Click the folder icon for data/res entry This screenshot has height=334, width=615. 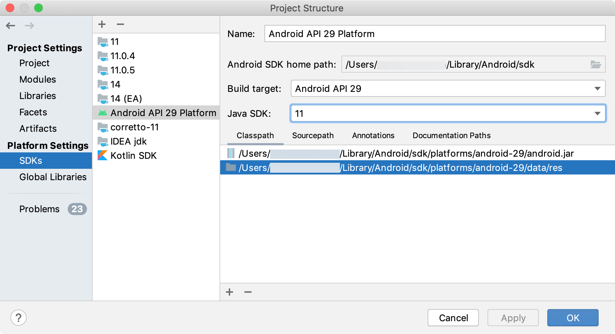click(231, 167)
